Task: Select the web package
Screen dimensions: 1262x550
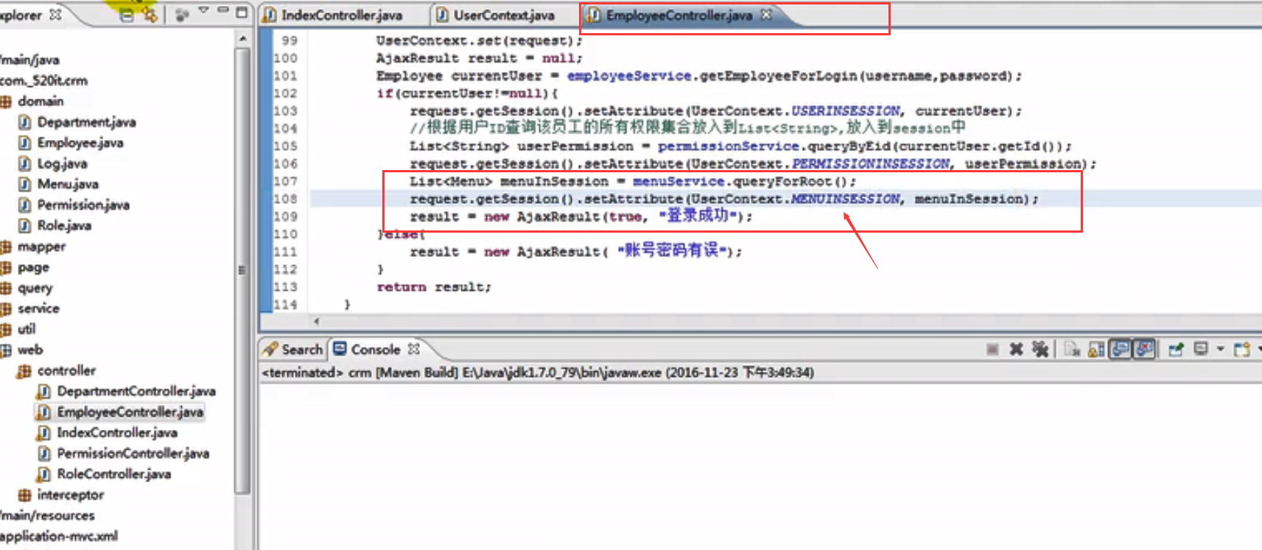Action: (x=30, y=350)
